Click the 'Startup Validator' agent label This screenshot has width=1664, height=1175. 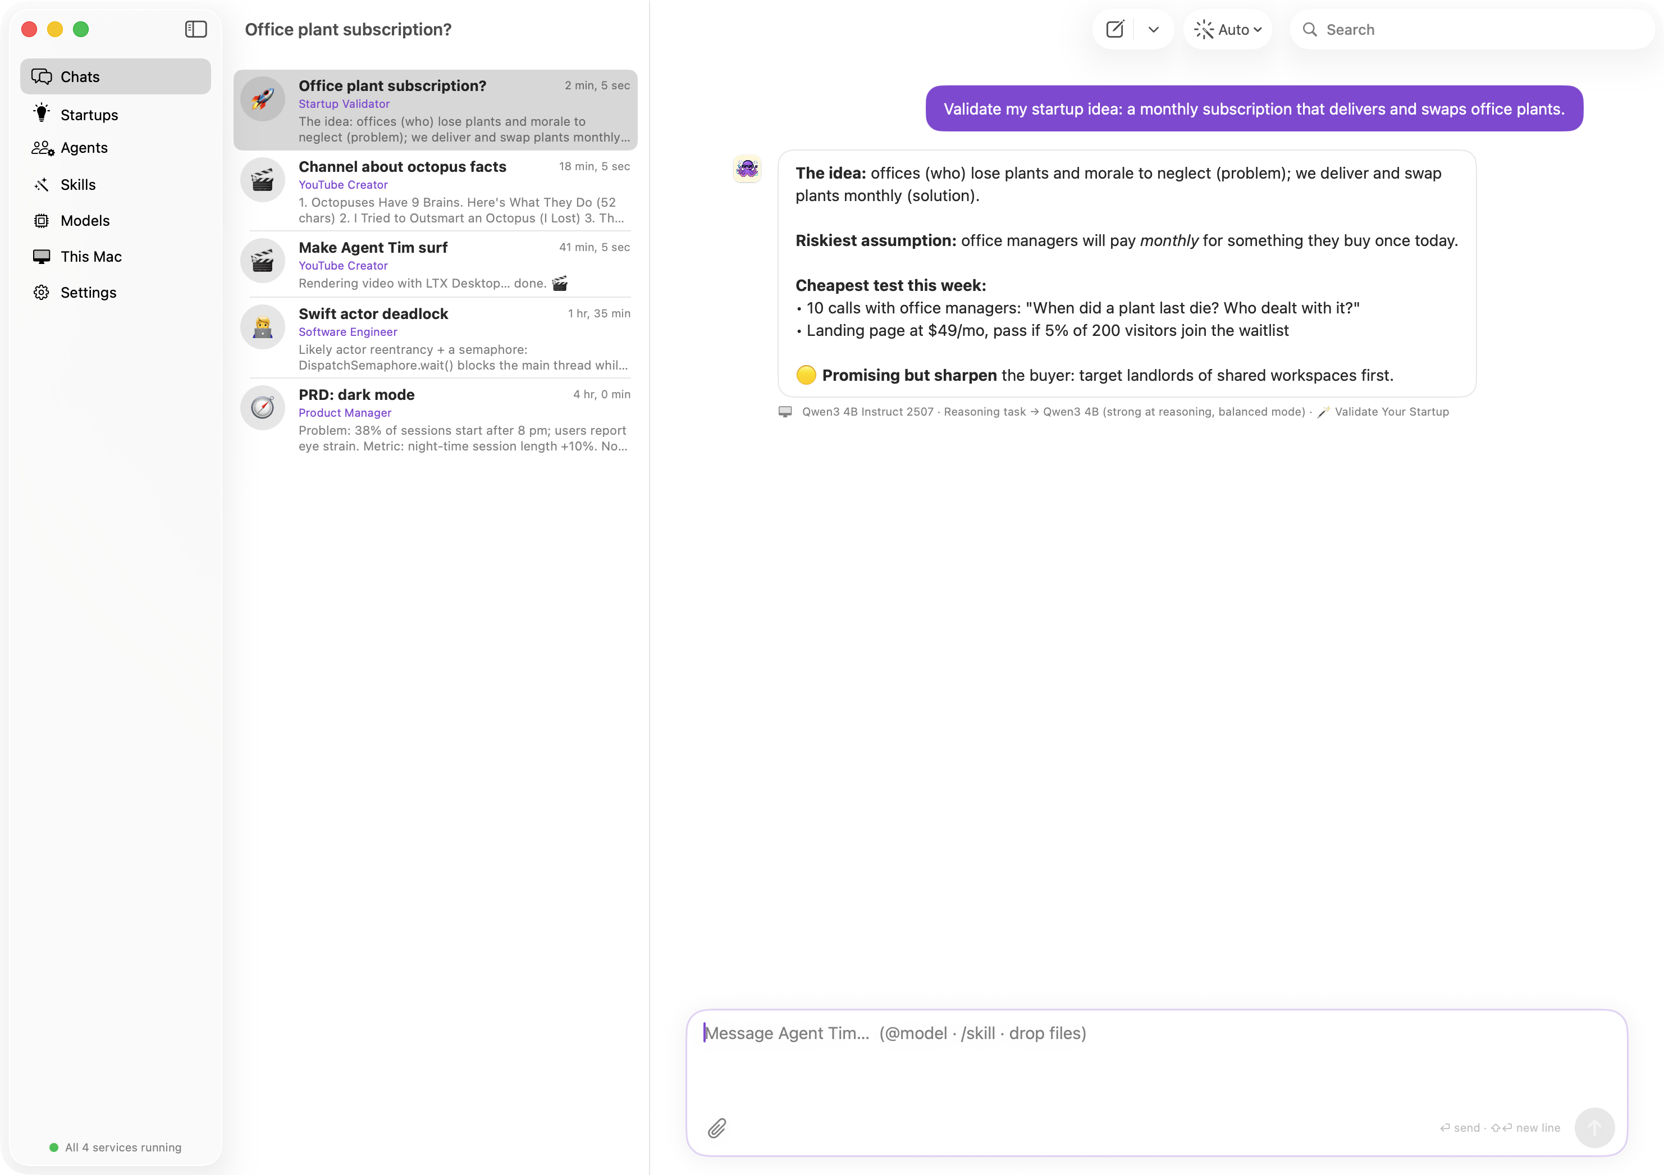point(344,104)
